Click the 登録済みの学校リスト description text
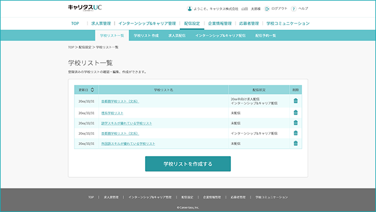The width and height of the screenshot is (376, 212). click(x=107, y=72)
